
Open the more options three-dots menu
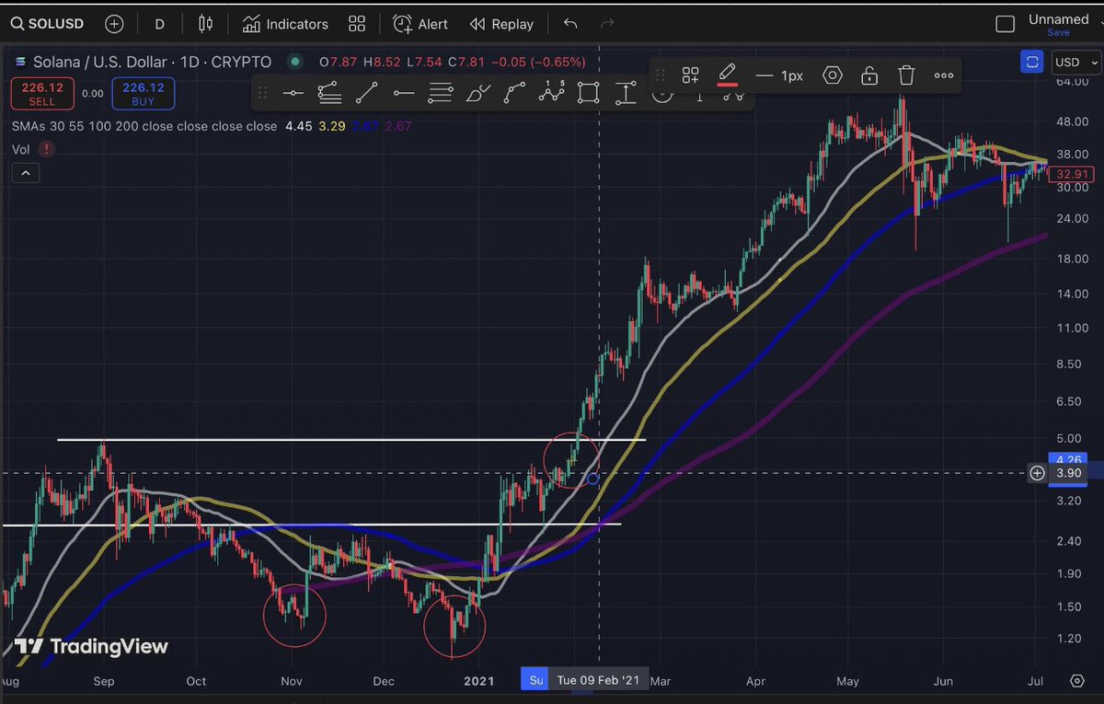[944, 75]
